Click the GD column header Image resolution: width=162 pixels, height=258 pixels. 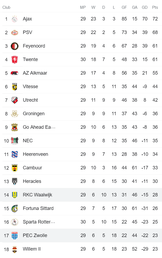coord(145,7)
